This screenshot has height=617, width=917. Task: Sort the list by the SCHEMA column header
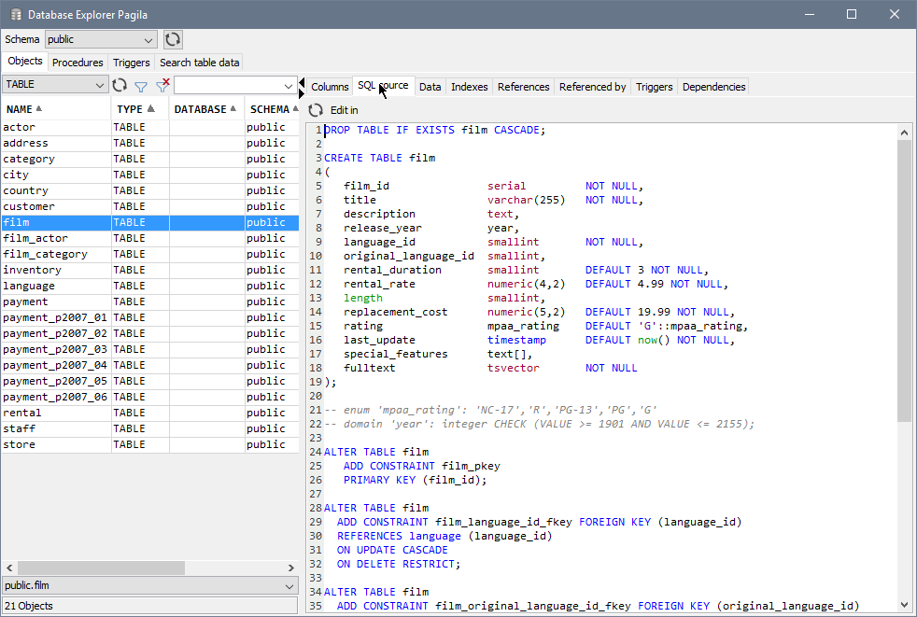tap(273, 109)
